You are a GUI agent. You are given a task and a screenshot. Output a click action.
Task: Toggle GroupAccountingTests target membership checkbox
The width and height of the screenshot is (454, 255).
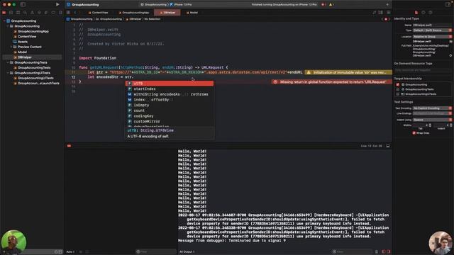point(397,89)
